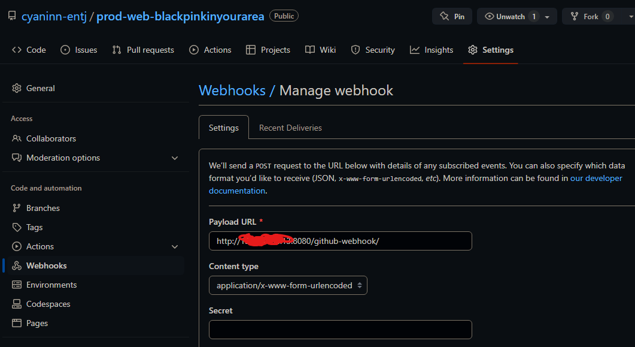The image size is (635, 347).
Task: Open the Wiki tab
Action: click(x=321, y=50)
